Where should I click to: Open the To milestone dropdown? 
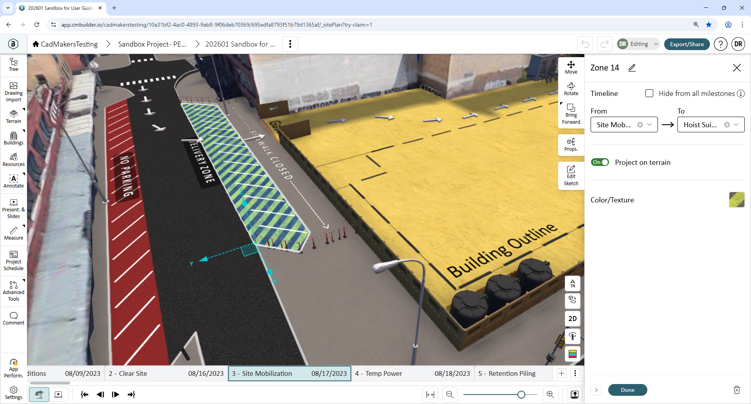[x=711, y=124]
